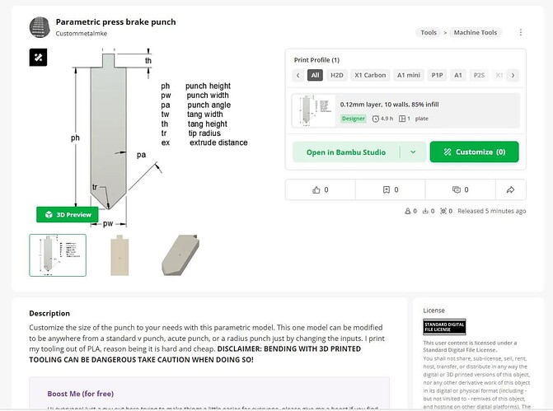Launch the 3D Preview button
The width and height of the screenshot is (553, 411).
(x=68, y=214)
